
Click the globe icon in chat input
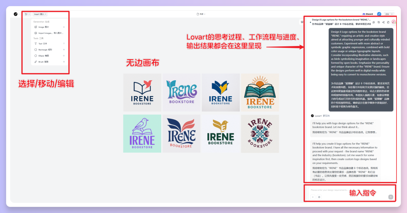coord(319,197)
